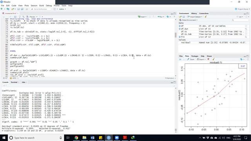The width and height of the screenshot is (251, 141).
Task: Open the Export dropdown in Plots pane
Action: [201, 59]
